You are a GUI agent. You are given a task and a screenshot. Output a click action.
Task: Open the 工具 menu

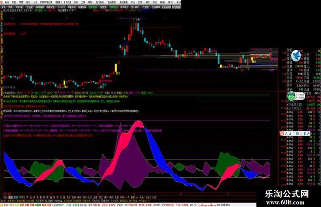click(x=83, y=2)
